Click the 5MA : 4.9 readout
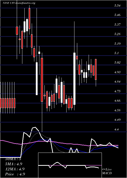Viewport: 127px width, 178px height. [x=14, y=164]
